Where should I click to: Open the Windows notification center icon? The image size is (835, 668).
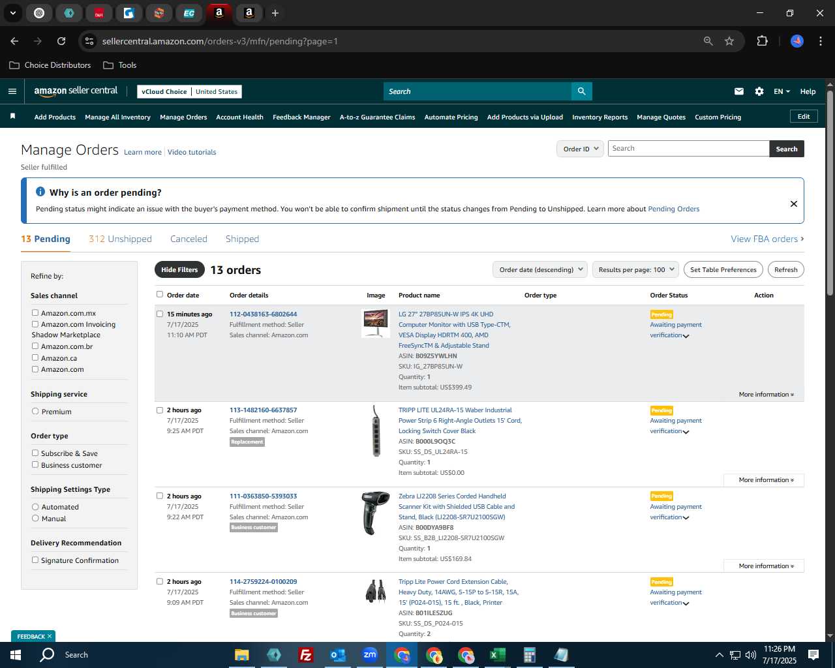[x=813, y=655]
